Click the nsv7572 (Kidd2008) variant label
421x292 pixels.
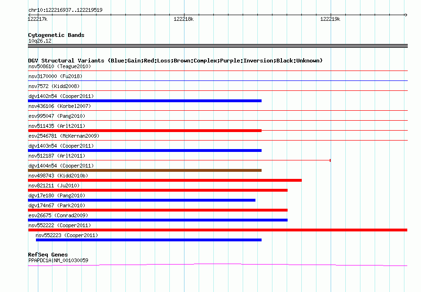click(54, 86)
